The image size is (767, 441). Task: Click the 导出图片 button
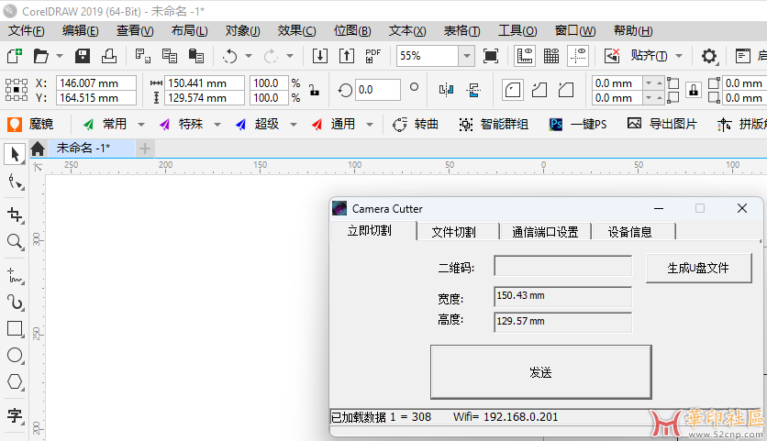(x=661, y=125)
